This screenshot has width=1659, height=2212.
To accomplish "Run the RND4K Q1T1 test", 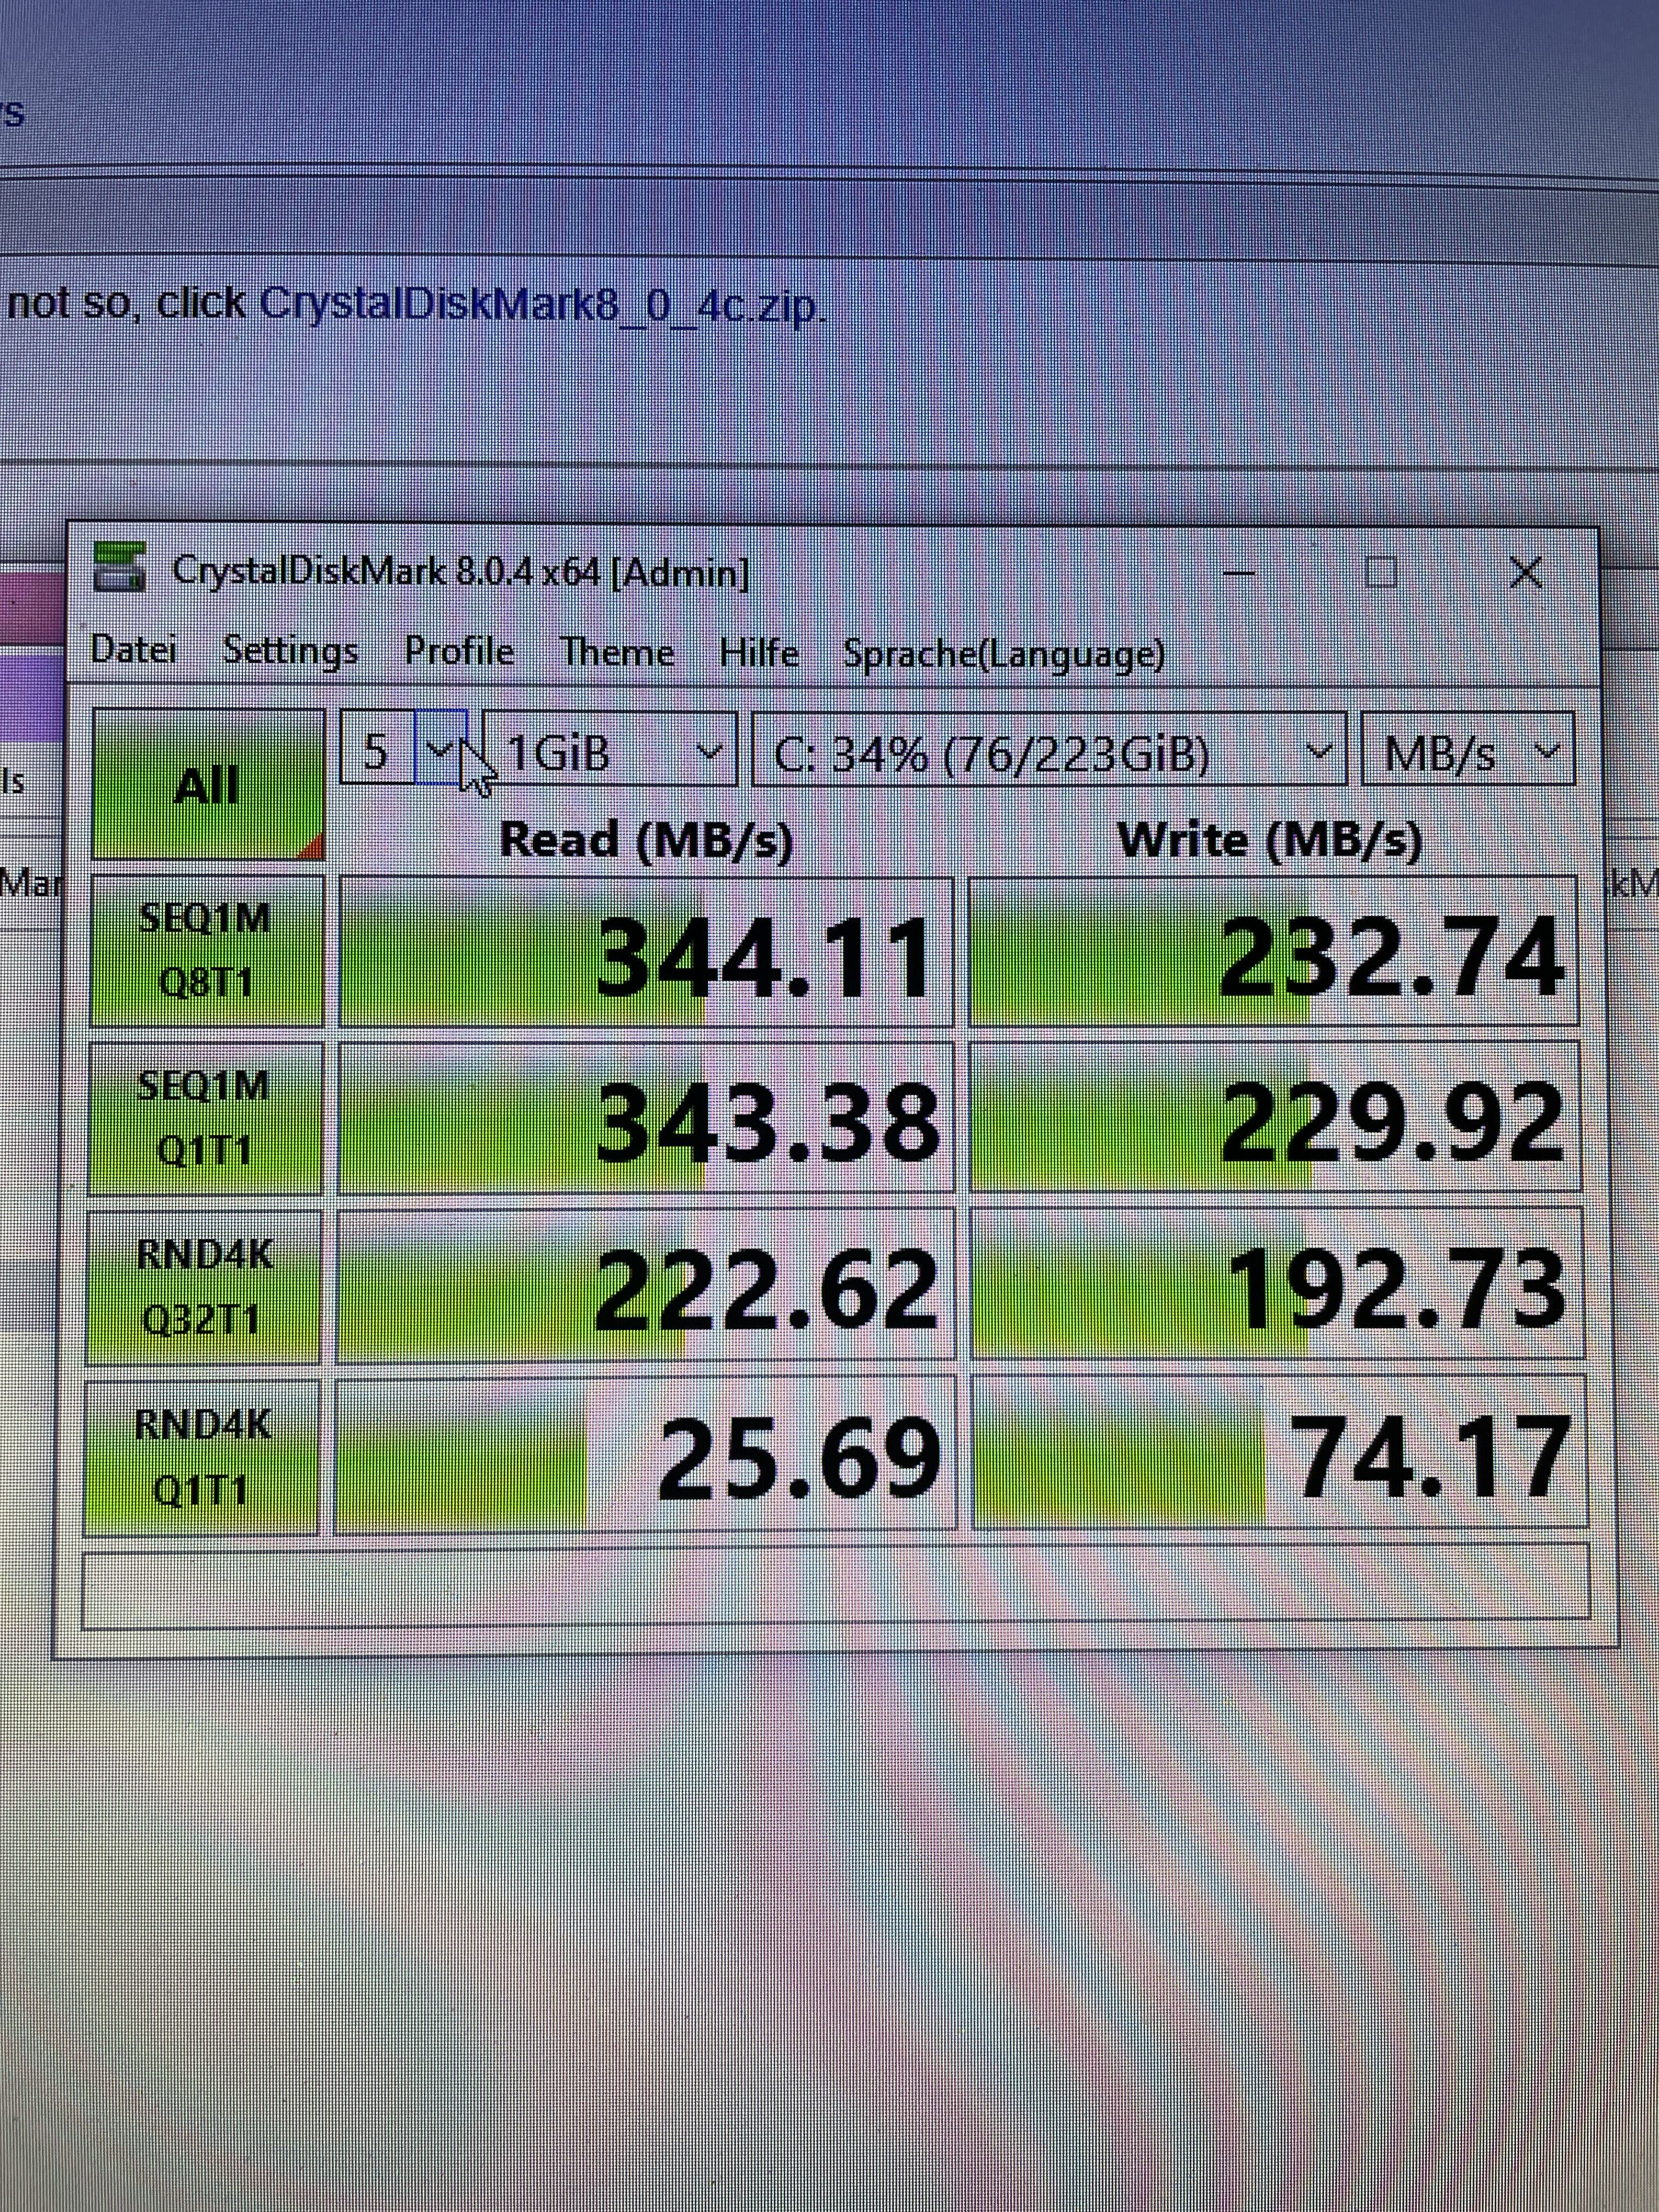I will [x=202, y=1458].
